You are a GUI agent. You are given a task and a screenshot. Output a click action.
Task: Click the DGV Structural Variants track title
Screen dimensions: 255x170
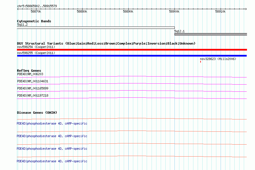(x=106, y=43)
